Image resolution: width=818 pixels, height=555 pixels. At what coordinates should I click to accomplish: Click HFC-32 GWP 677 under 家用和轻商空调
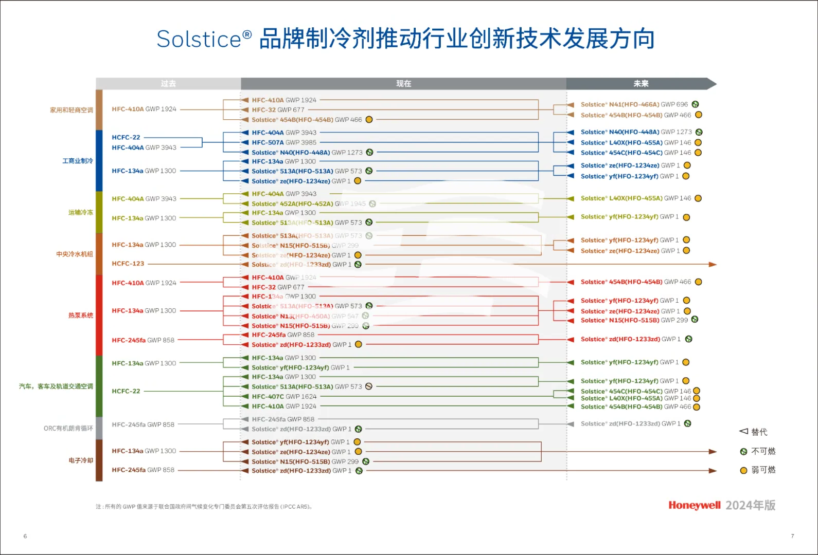(x=278, y=109)
